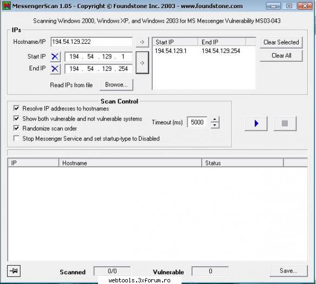Decrease the Timeout value with the down arrow
Screen dimensions: 316x284
tap(215, 125)
